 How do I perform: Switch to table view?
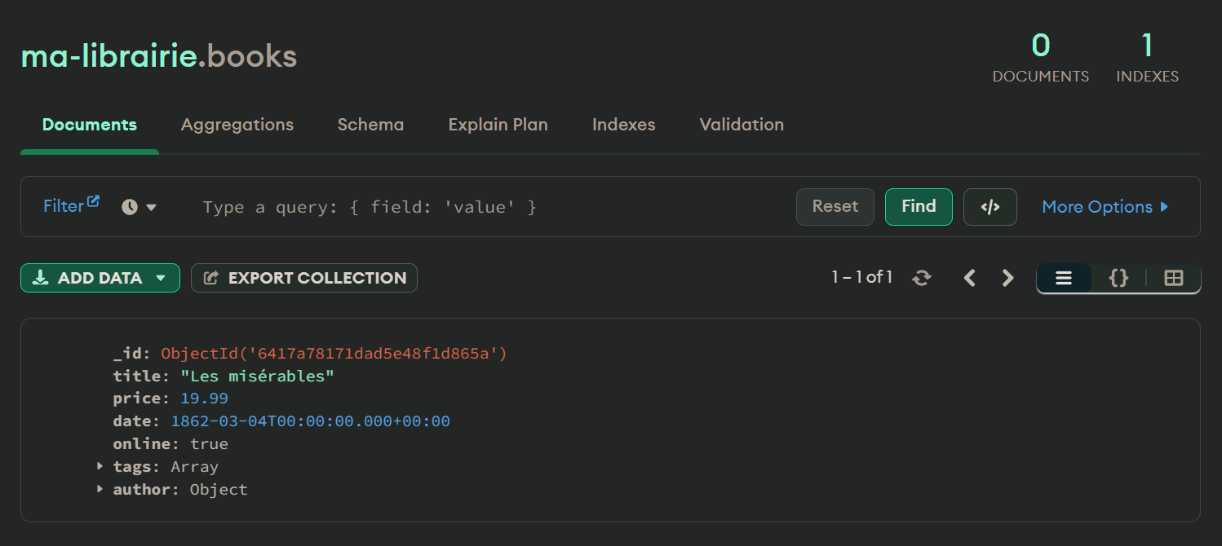click(x=1173, y=278)
